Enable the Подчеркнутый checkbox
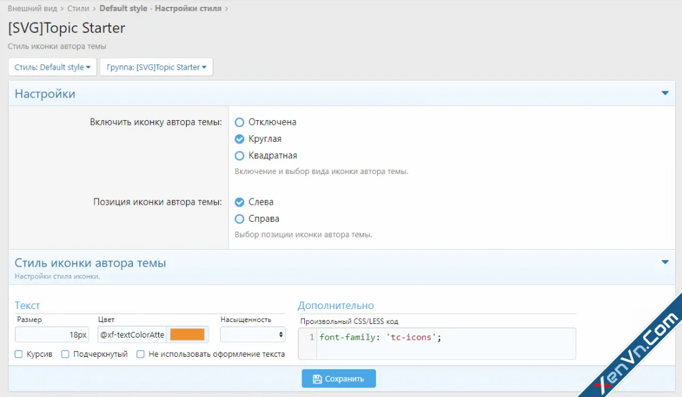This screenshot has height=397, width=682. pos(65,354)
